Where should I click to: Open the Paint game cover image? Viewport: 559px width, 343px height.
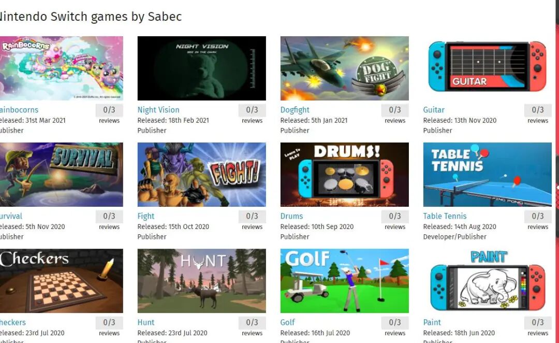488,281
